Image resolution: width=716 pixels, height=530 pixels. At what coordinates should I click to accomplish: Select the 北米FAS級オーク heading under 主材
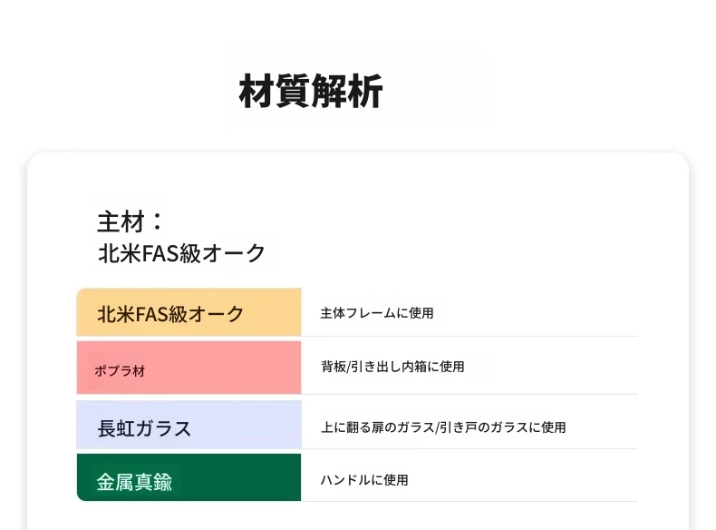pyautogui.click(x=181, y=253)
